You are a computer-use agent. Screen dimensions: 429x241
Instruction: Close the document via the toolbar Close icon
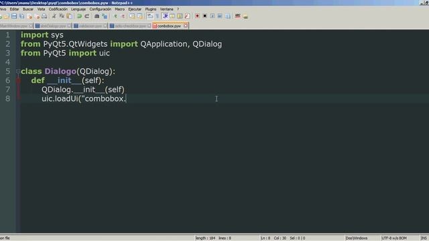[29, 16]
